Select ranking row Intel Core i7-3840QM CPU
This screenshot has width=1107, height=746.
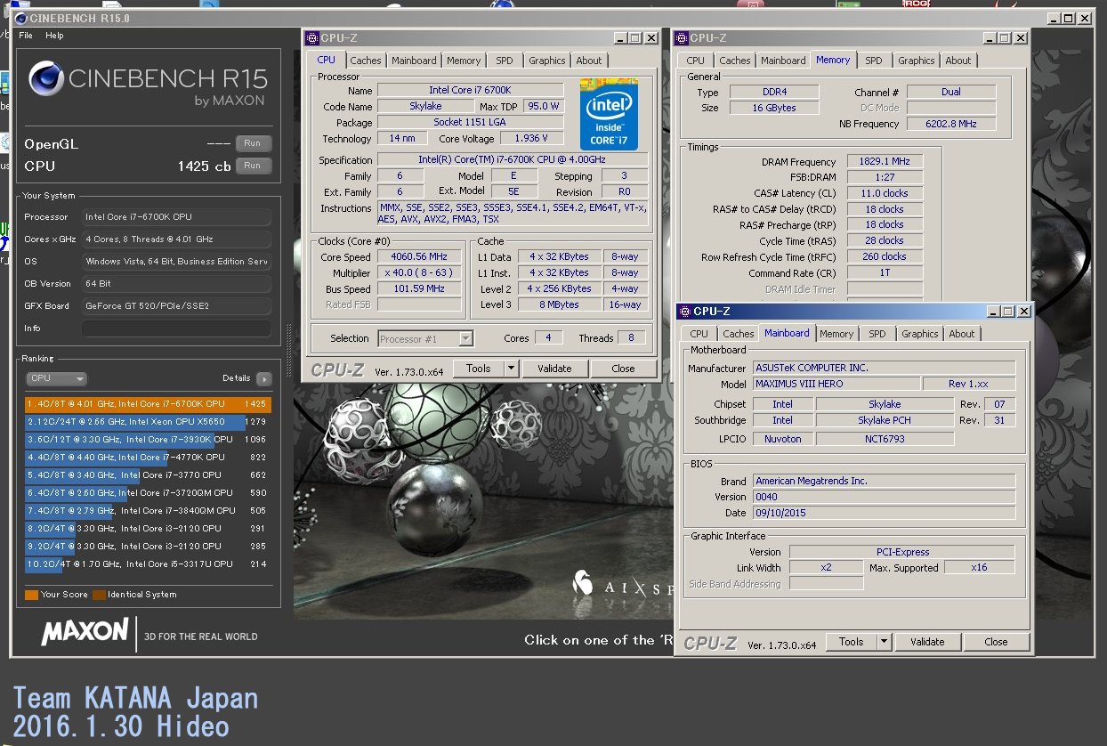(148, 511)
